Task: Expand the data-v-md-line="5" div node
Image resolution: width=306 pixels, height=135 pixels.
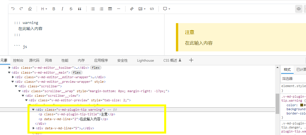Action: (33, 128)
